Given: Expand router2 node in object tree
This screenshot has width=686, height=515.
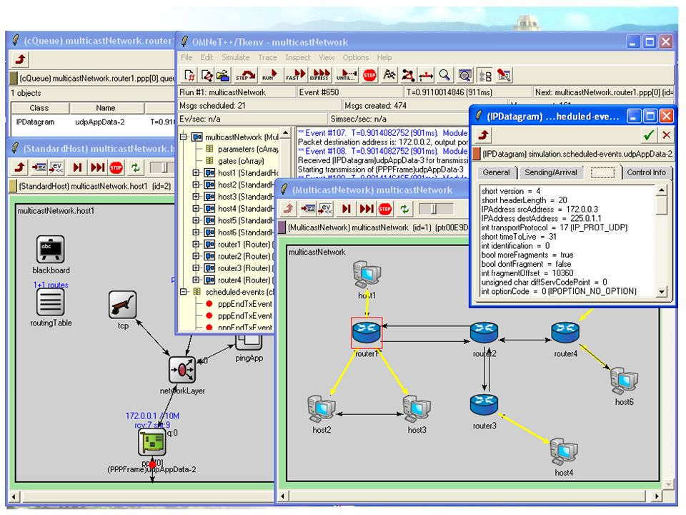Looking at the screenshot, I should coord(196,256).
